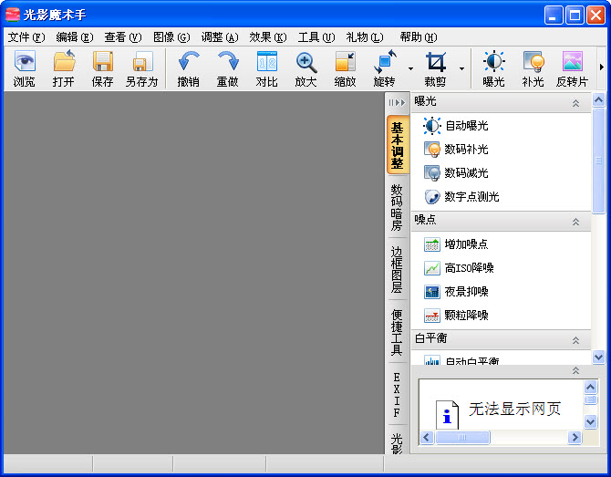Viewport: 611px width, 477px height.
Task: Choose 高ISO降噪 from noise options
Action: pos(469,268)
